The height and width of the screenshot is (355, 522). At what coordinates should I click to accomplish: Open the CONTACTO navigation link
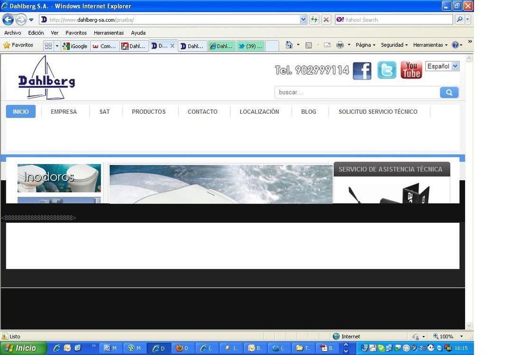[203, 112]
